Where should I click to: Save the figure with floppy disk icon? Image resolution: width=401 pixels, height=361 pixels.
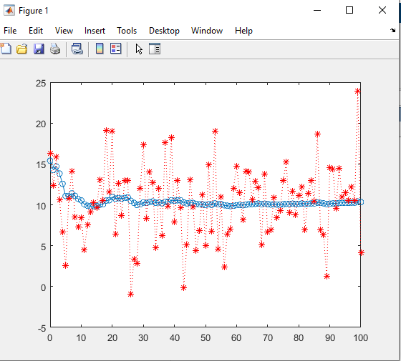pos(39,49)
